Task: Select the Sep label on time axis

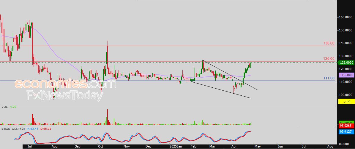Action: click(78, 147)
